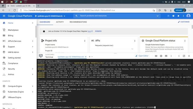Open a new browser tab
This screenshot has height=109, width=193.
38,6
